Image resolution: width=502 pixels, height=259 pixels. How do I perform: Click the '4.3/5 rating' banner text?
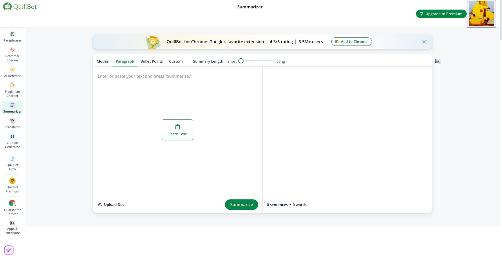pyautogui.click(x=281, y=42)
